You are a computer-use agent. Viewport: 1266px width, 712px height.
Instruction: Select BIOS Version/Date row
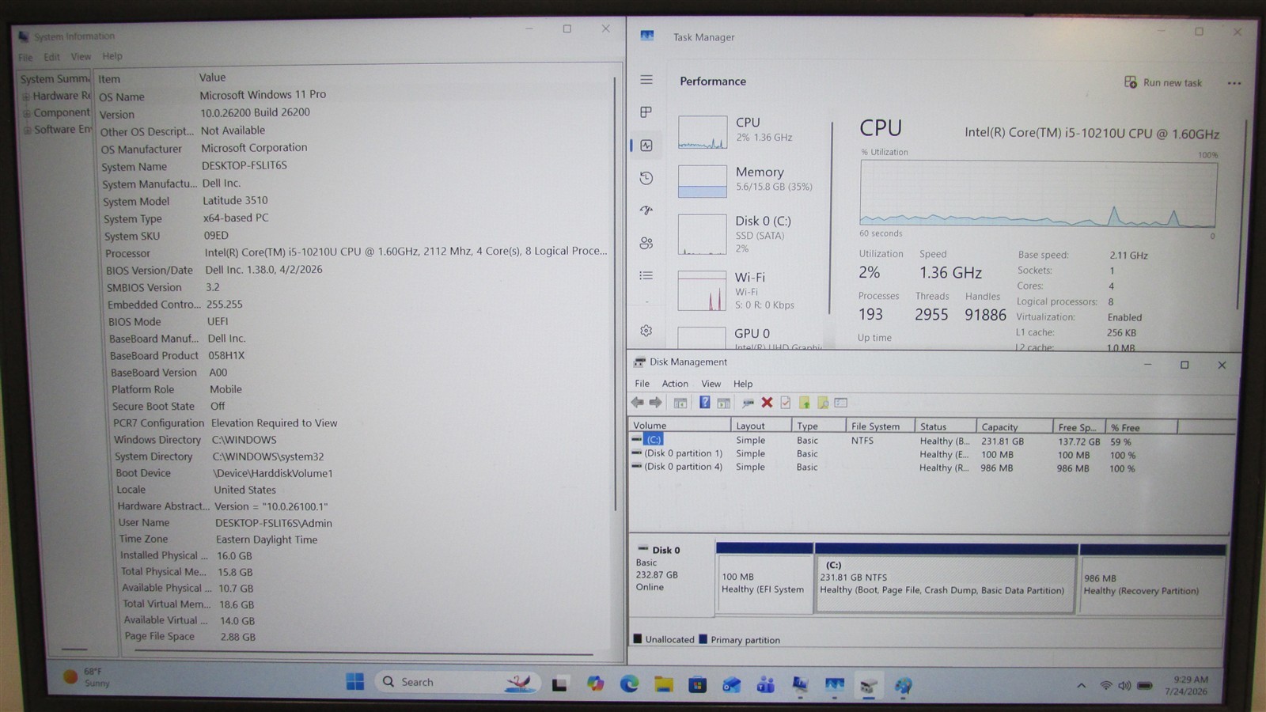coord(356,270)
